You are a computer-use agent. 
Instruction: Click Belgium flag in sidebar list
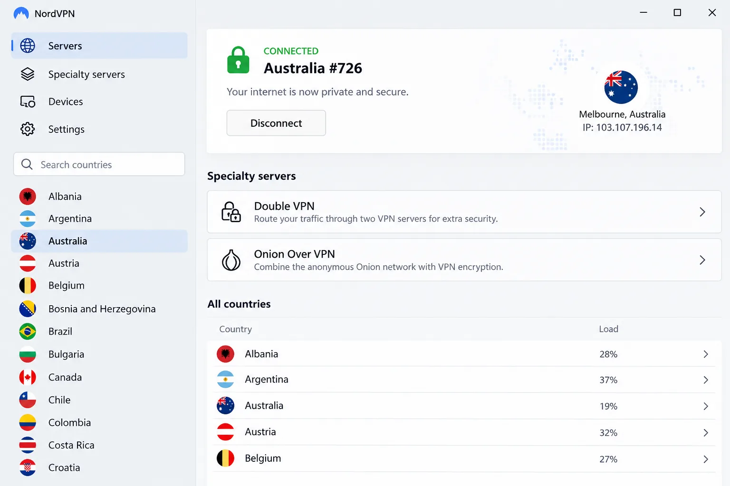pos(28,286)
